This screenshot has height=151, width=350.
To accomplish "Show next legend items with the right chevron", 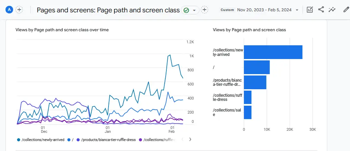I will (x=190, y=139).
